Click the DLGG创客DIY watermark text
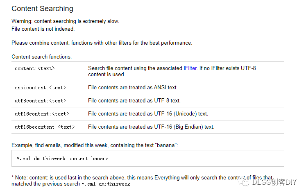This screenshot has height=195, width=306. (274, 181)
